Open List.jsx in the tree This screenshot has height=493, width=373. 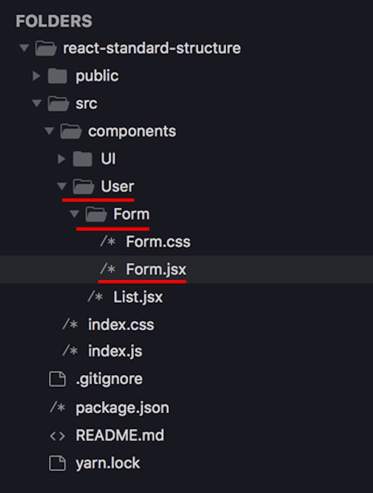[138, 298]
